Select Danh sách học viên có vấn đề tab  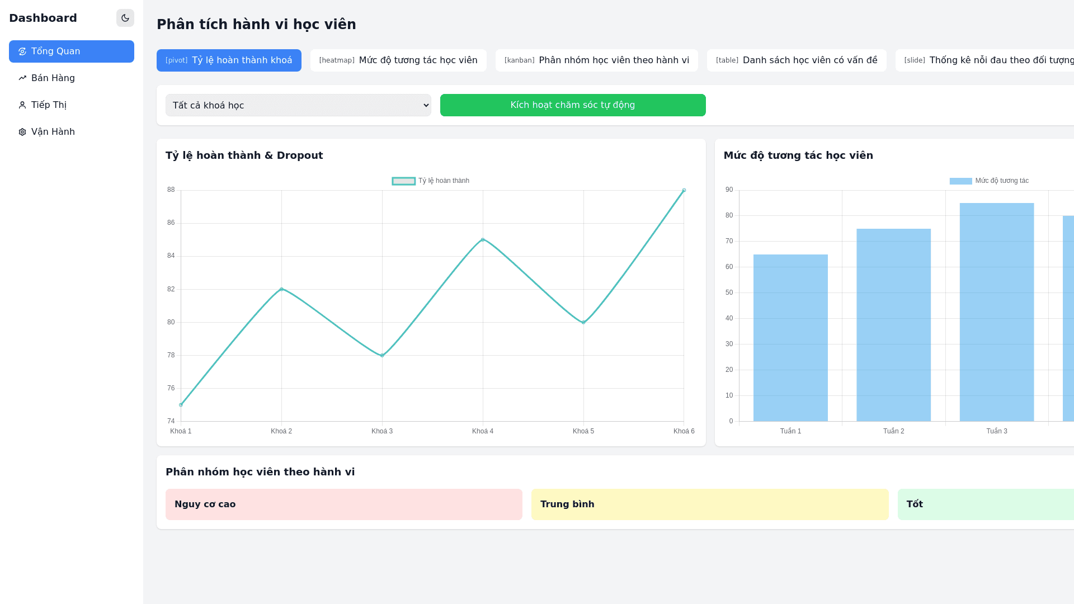(x=797, y=60)
